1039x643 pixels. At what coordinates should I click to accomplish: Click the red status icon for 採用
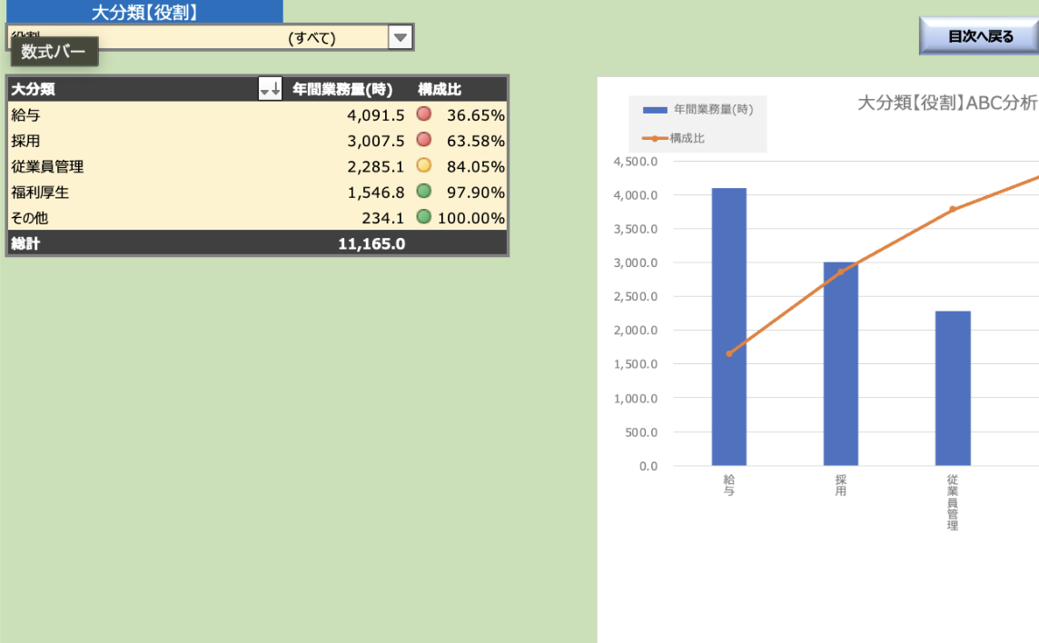point(423,140)
